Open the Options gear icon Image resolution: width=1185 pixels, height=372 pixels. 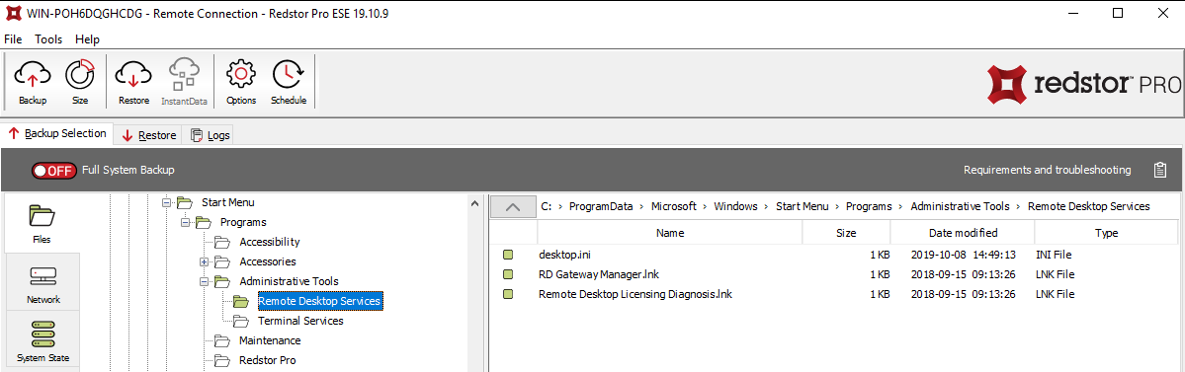coord(241,82)
